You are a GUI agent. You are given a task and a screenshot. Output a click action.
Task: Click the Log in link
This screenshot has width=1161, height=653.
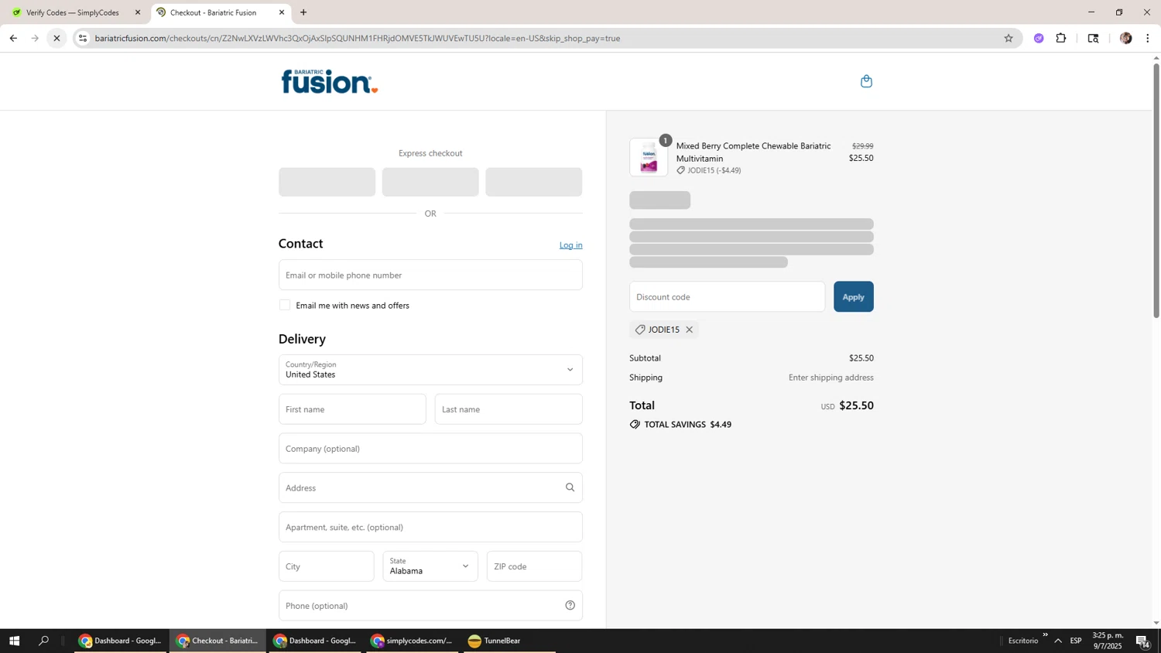click(571, 245)
